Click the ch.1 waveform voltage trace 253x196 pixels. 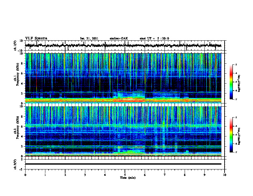pyautogui.click(x=123, y=45)
